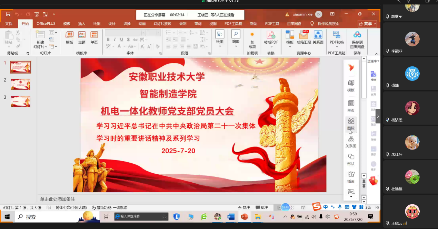Click the 转成PDF convert icon in ribbon
Screen dimensions: 438x229
(271, 35)
